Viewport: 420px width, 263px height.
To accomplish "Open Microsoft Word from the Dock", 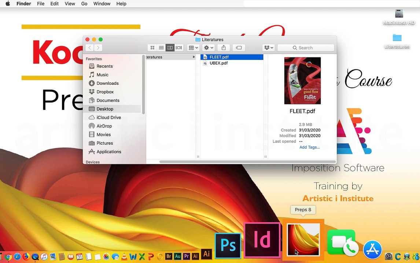I will pyautogui.click(x=133, y=256).
